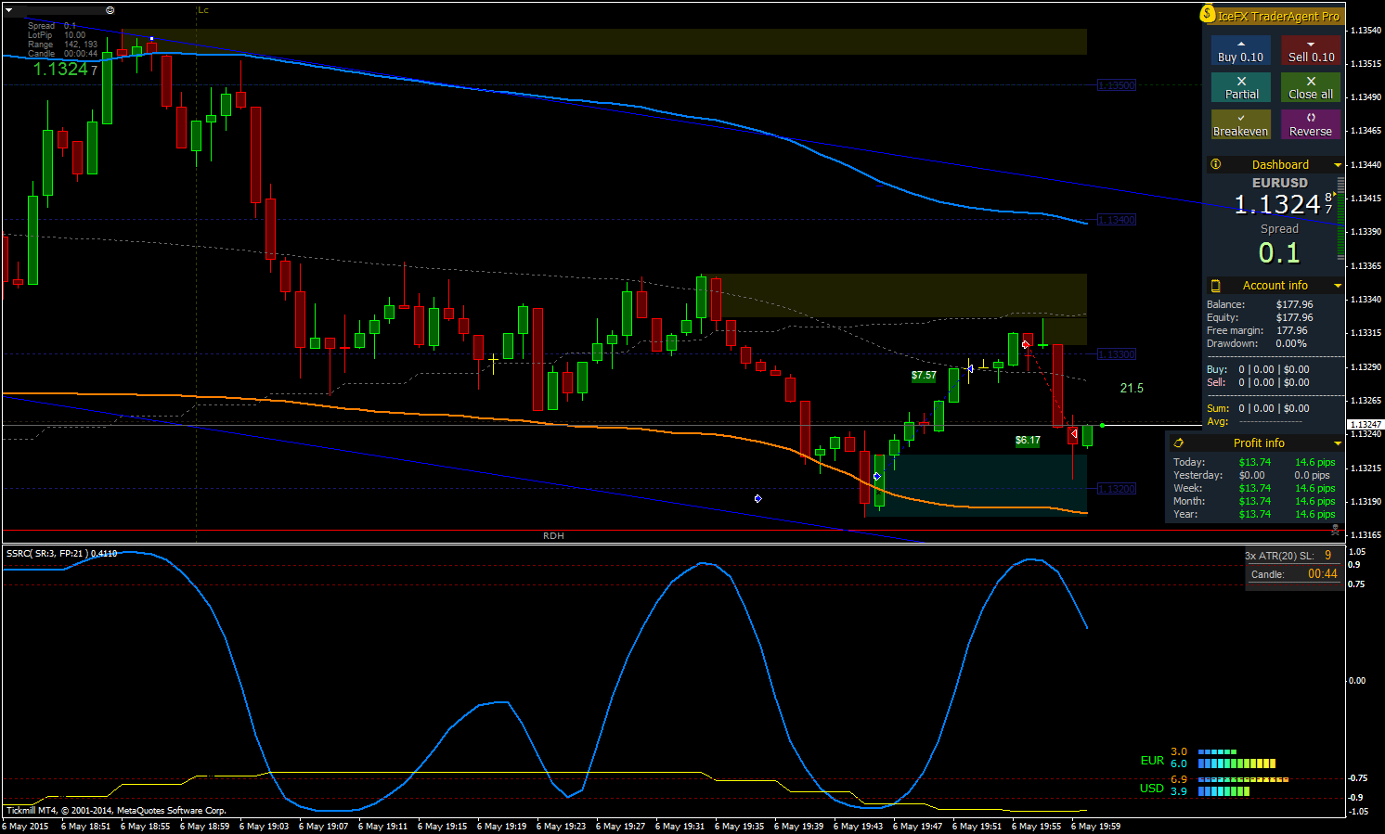
Task: Click the 1.13400 horizontal level label
Action: tap(1116, 220)
